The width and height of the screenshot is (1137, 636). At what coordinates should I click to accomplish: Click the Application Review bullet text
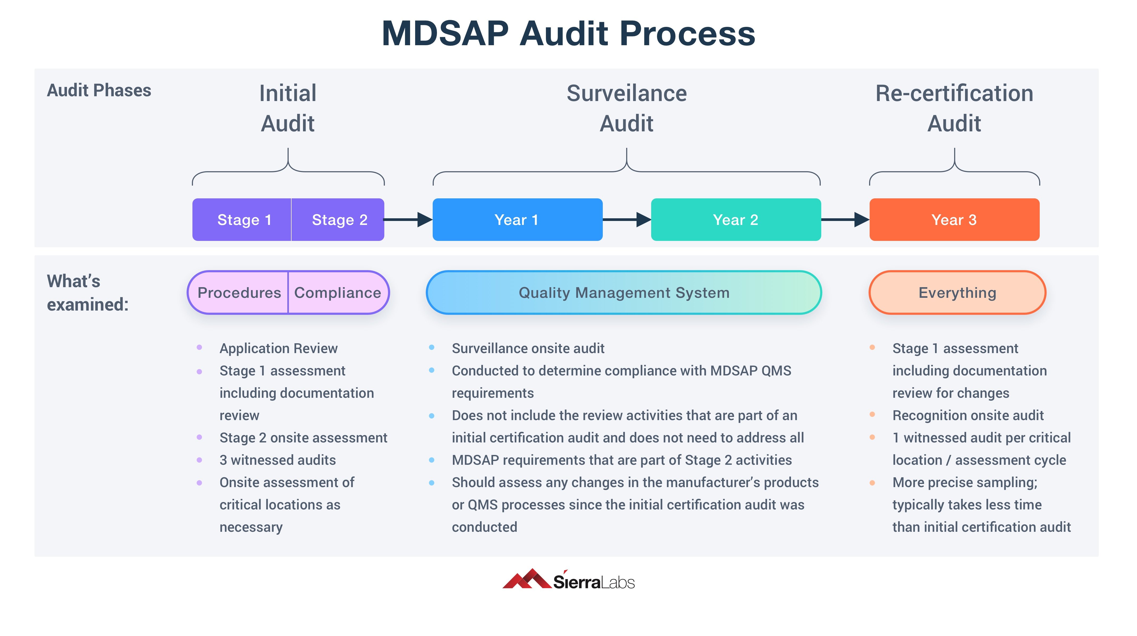(279, 349)
